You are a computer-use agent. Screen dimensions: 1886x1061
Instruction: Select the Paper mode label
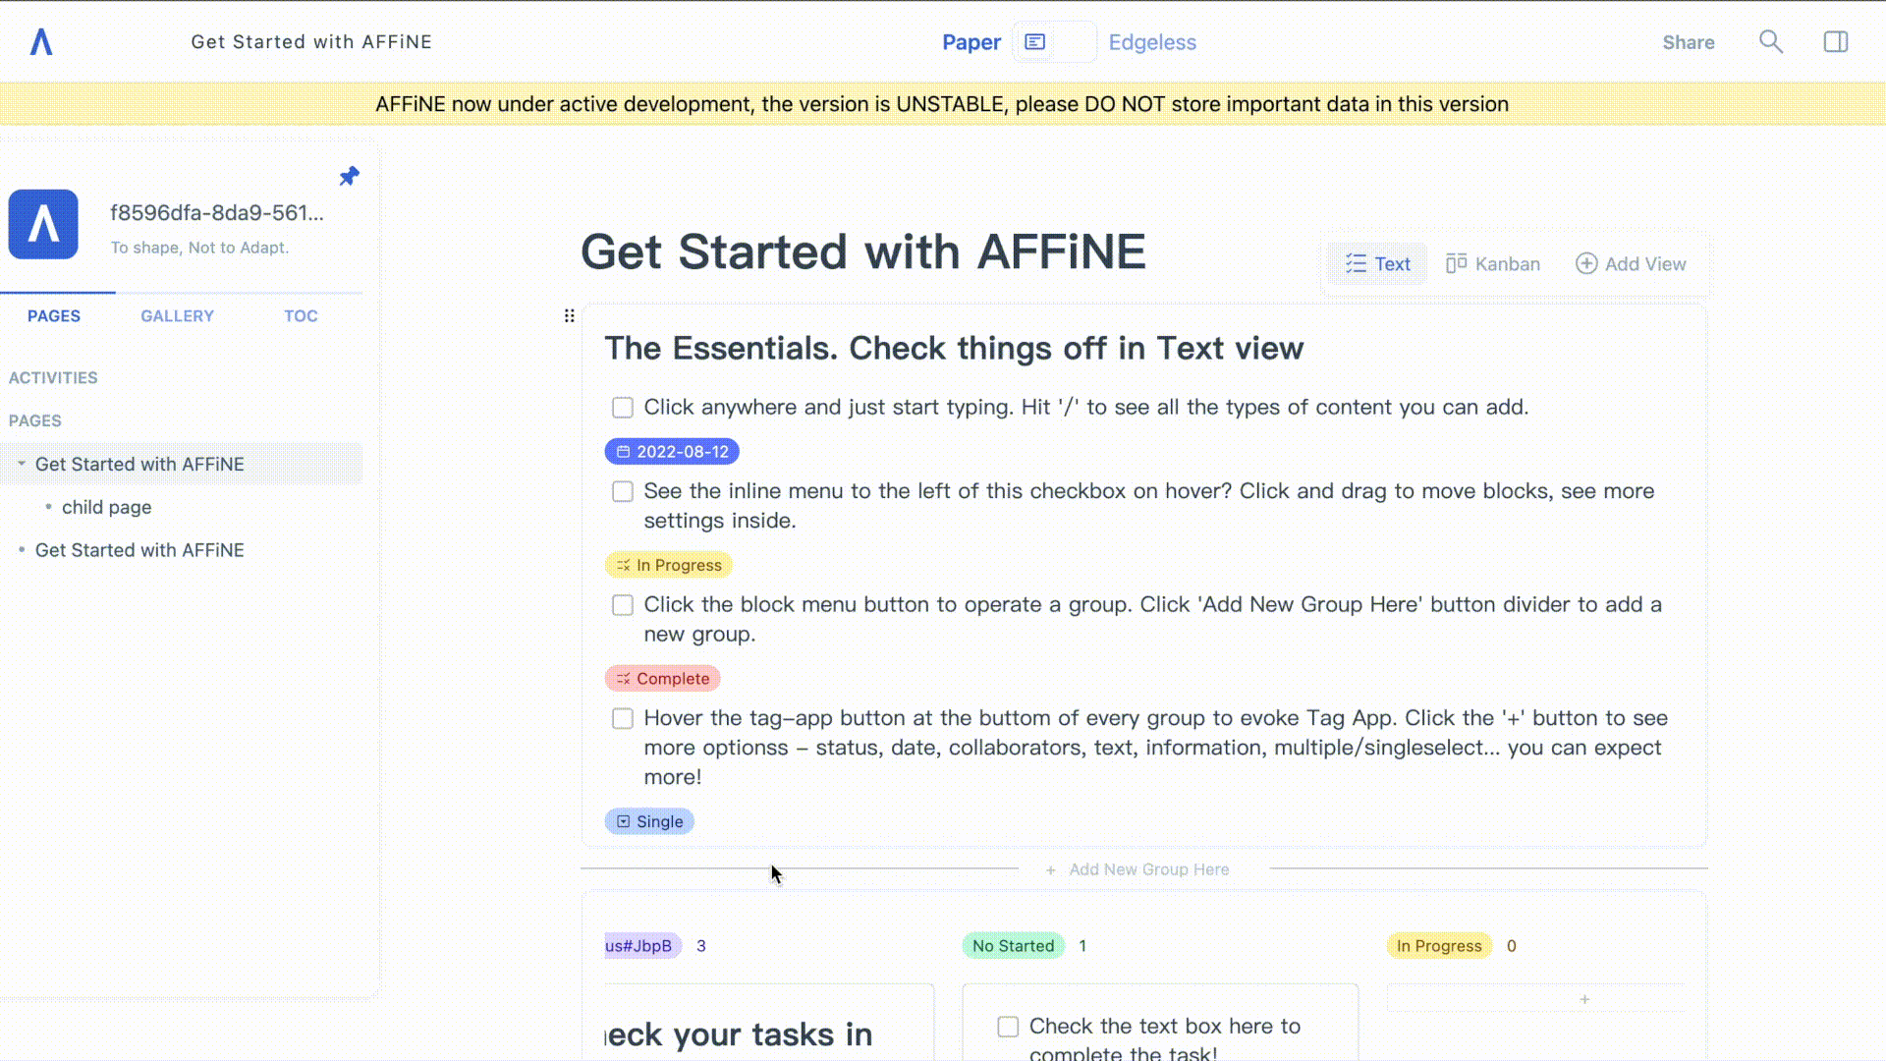click(x=971, y=42)
